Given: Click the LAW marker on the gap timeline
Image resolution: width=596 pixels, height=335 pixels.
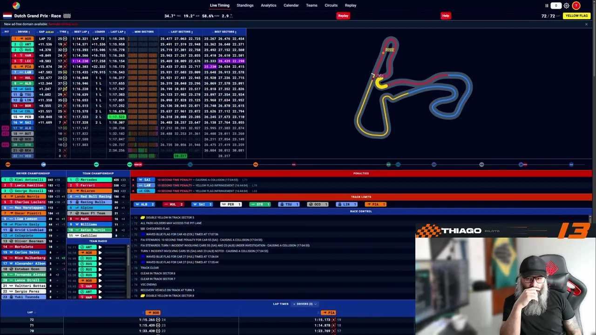Looking at the screenshot, I should pyautogui.click(x=43, y=165).
